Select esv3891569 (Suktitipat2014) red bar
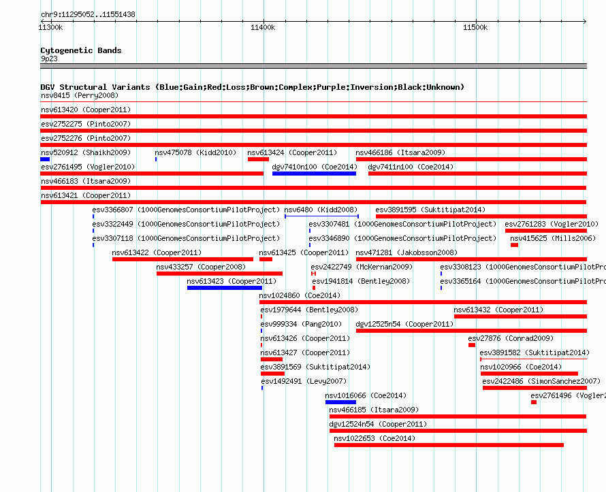This screenshot has height=492, width=606. click(x=272, y=374)
